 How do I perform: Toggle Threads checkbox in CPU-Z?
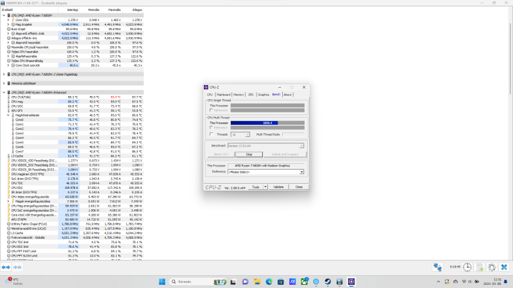coord(212,134)
